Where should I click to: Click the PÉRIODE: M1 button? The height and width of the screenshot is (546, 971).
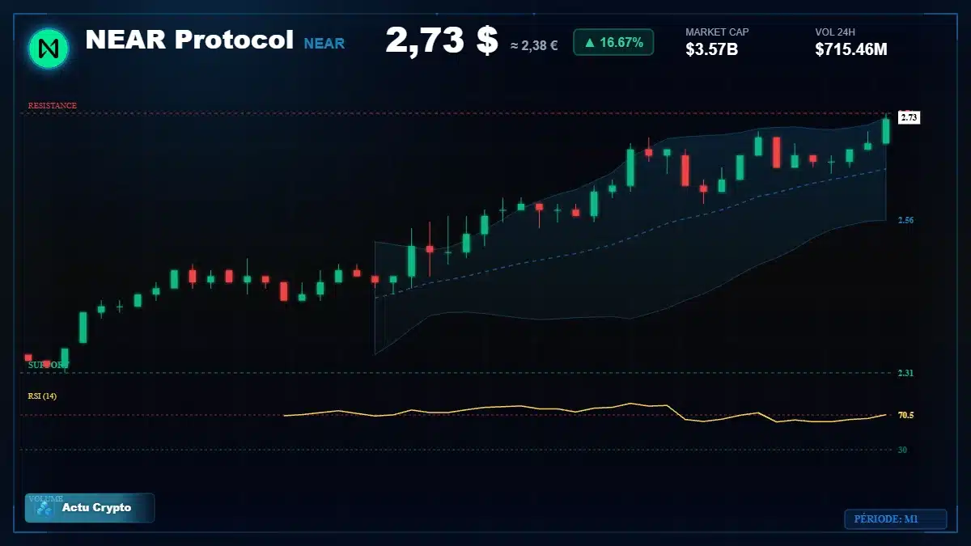coord(895,519)
